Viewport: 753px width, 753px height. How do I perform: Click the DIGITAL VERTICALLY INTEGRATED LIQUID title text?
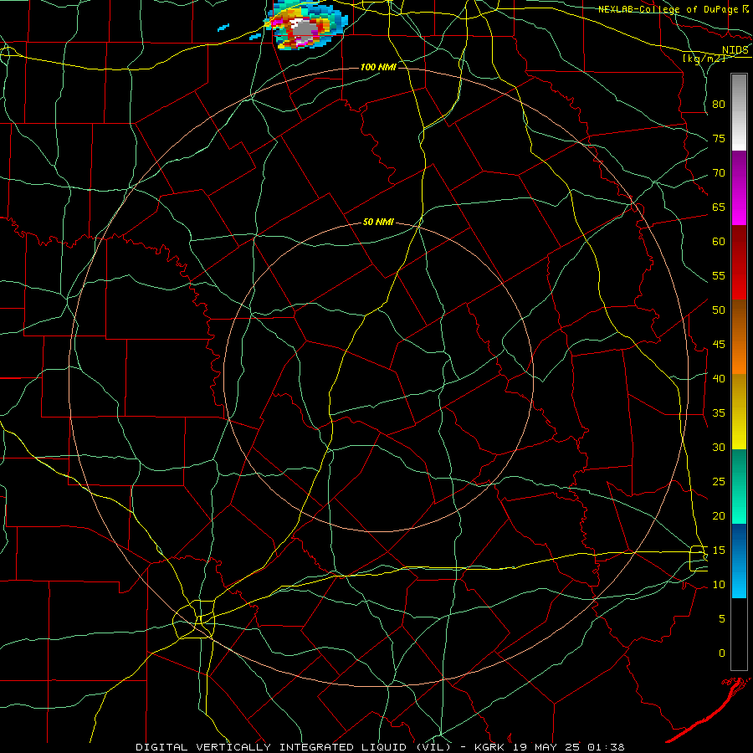click(272, 747)
